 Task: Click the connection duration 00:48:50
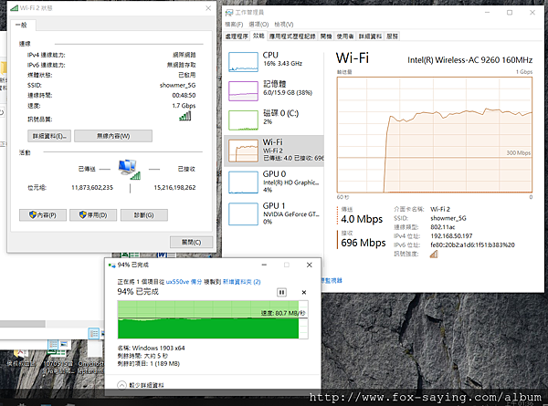coord(184,95)
